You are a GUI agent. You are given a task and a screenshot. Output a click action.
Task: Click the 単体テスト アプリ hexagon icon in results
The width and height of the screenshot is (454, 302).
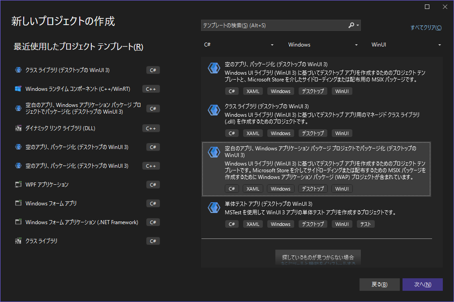[214, 208]
